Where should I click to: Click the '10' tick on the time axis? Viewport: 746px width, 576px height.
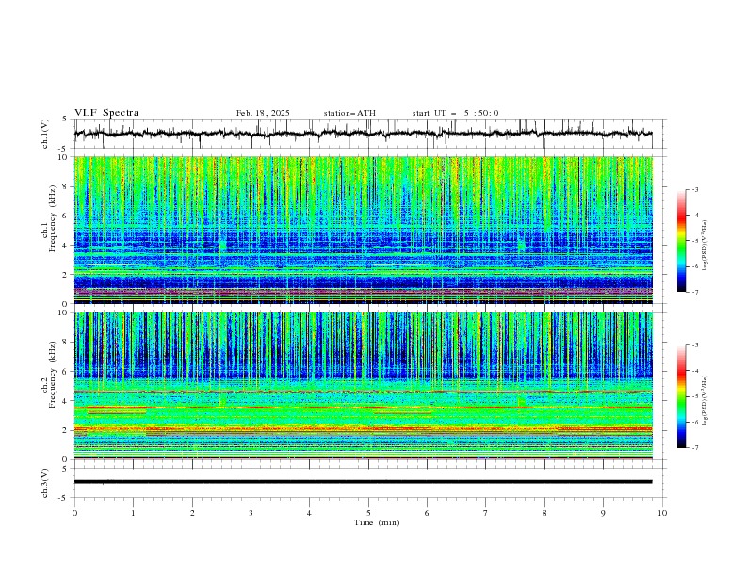(x=662, y=513)
